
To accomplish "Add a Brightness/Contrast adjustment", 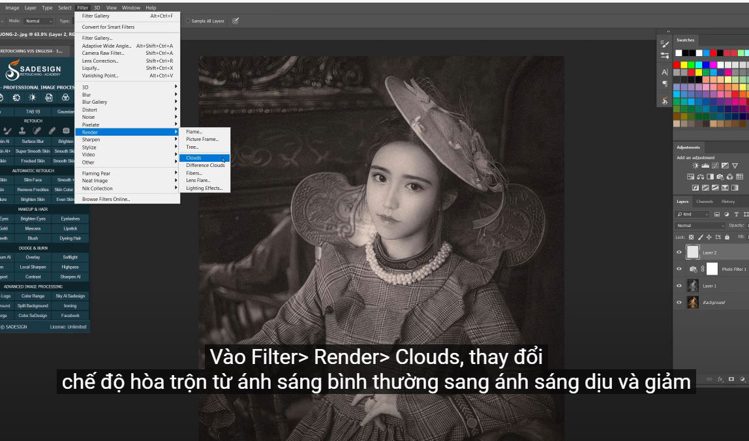I will click(695, 166).
